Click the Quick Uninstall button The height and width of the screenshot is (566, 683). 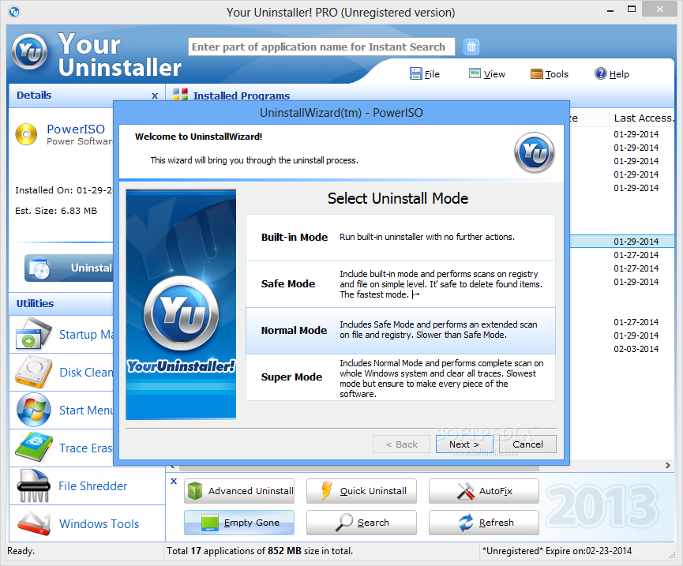[362, 491]
